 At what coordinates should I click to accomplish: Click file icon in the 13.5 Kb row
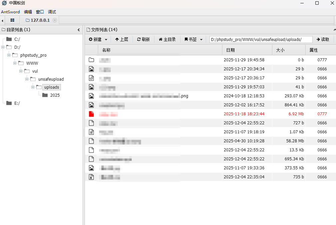[91, 150]
